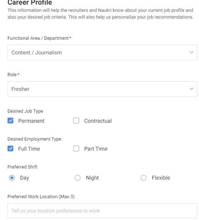Click the Flexible label text
Image resolution: width=199 pixels, height=220 pixels.
point(161,178)
